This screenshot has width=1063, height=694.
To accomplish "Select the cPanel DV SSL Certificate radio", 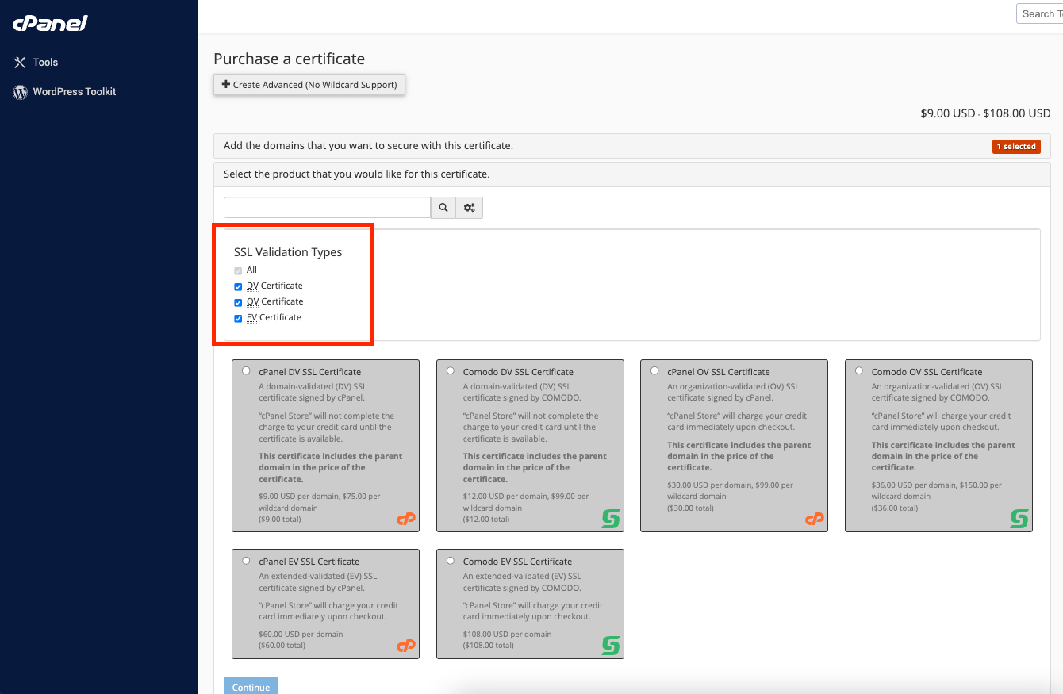I will click(246, 370).
